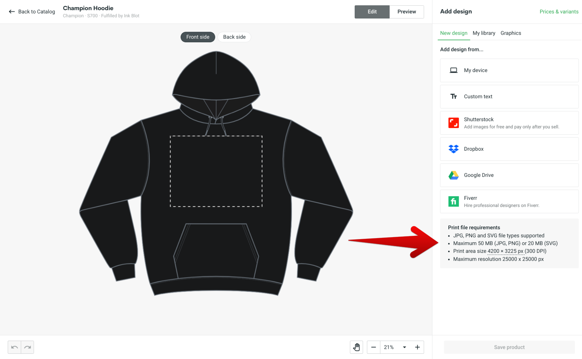Switch to Edit mode

[x=372, y=12]
